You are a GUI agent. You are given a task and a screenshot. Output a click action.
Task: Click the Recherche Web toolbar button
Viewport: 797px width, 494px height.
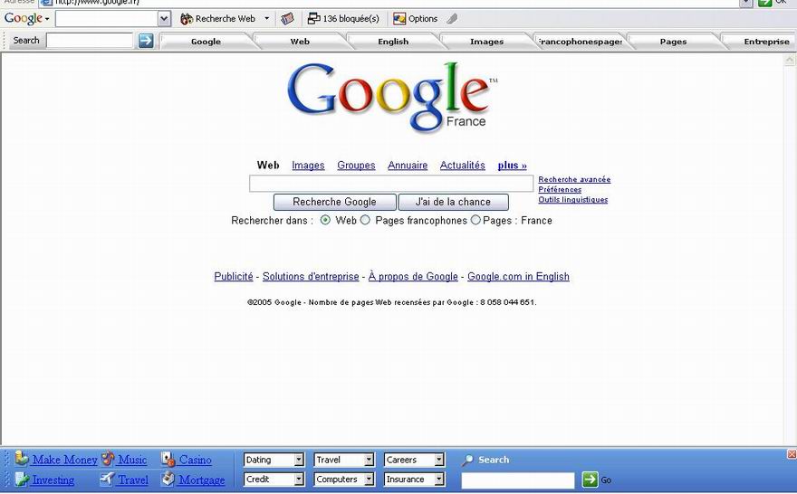[x=218, y=19]
